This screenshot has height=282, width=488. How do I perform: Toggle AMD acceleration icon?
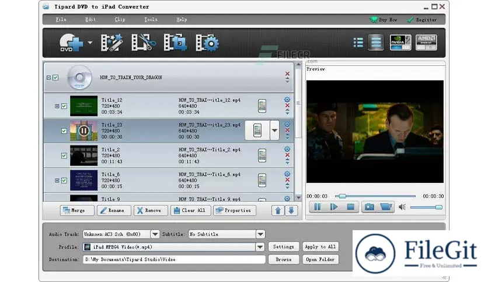pyautogui.click(x=426, y=42)
